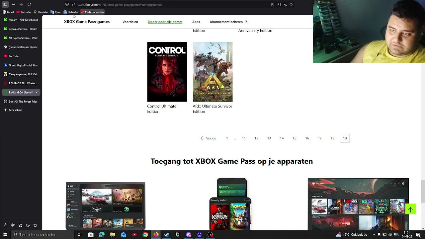Open the ARK Ultimate Survivor Edition cover
The width and height of the screenshot is (425, 239).
[212, 72]
